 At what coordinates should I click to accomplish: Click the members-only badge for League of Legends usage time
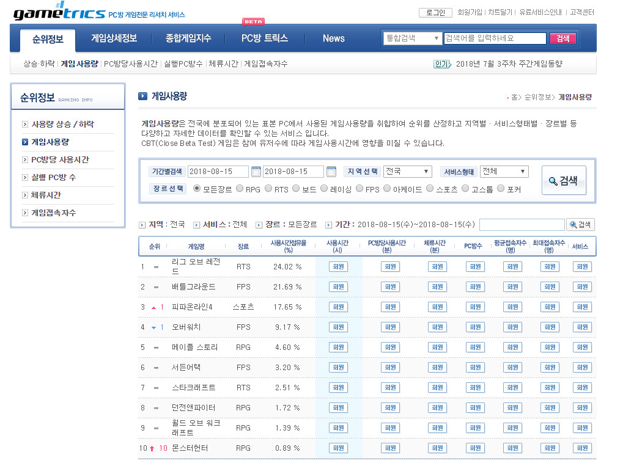coord(338,266)
